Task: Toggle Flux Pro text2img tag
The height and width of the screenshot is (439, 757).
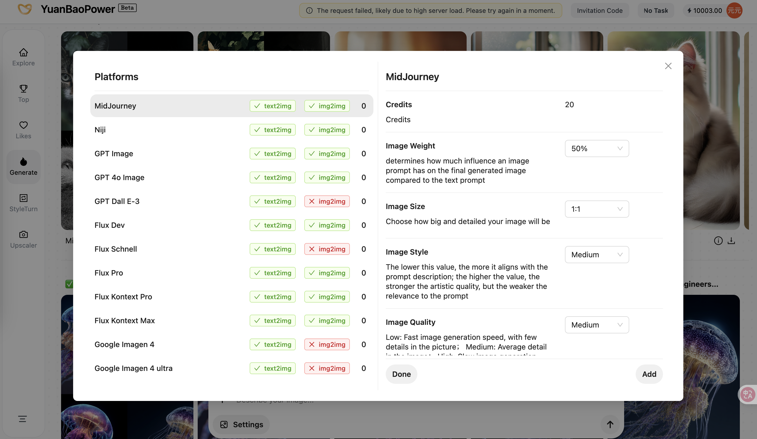Action: tap(272, 273)
